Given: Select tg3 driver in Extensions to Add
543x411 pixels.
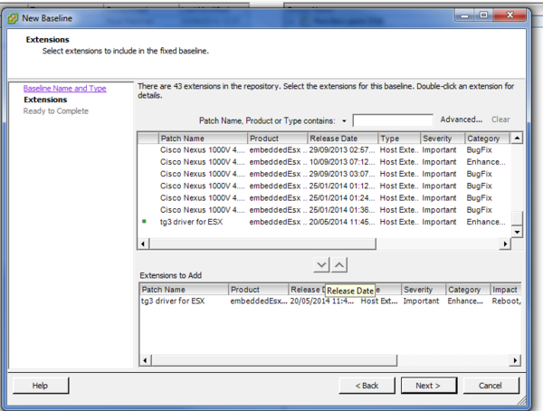Looking at the screenshot, I should [173, 301].
